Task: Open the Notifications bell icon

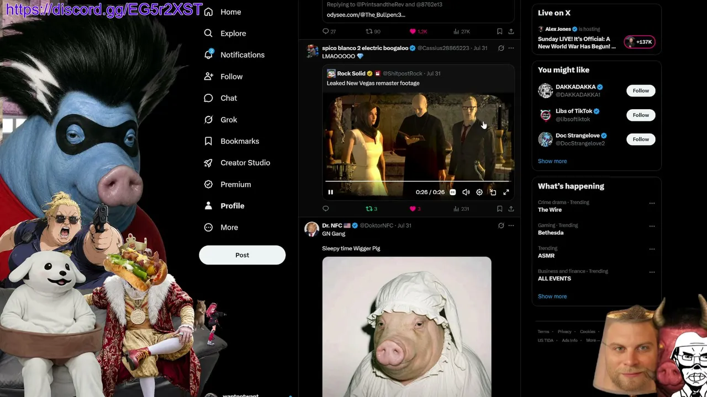Action: pyautogui.click(x=208, y=55)
